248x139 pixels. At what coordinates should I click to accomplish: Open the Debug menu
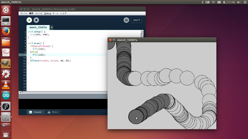pos(48,13)
